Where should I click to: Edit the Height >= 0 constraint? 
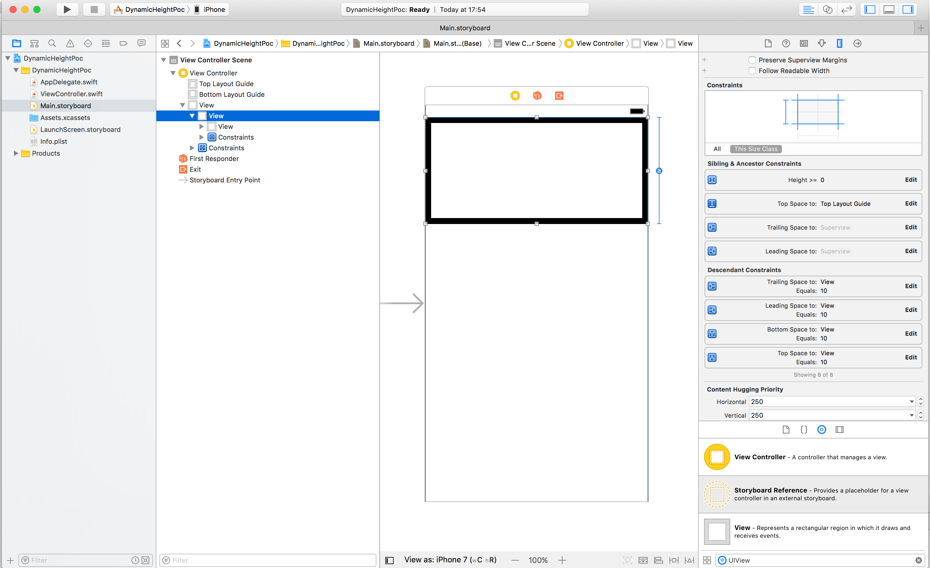click(x=911, y=179)
